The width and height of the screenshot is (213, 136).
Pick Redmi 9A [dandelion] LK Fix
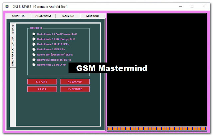52,60
